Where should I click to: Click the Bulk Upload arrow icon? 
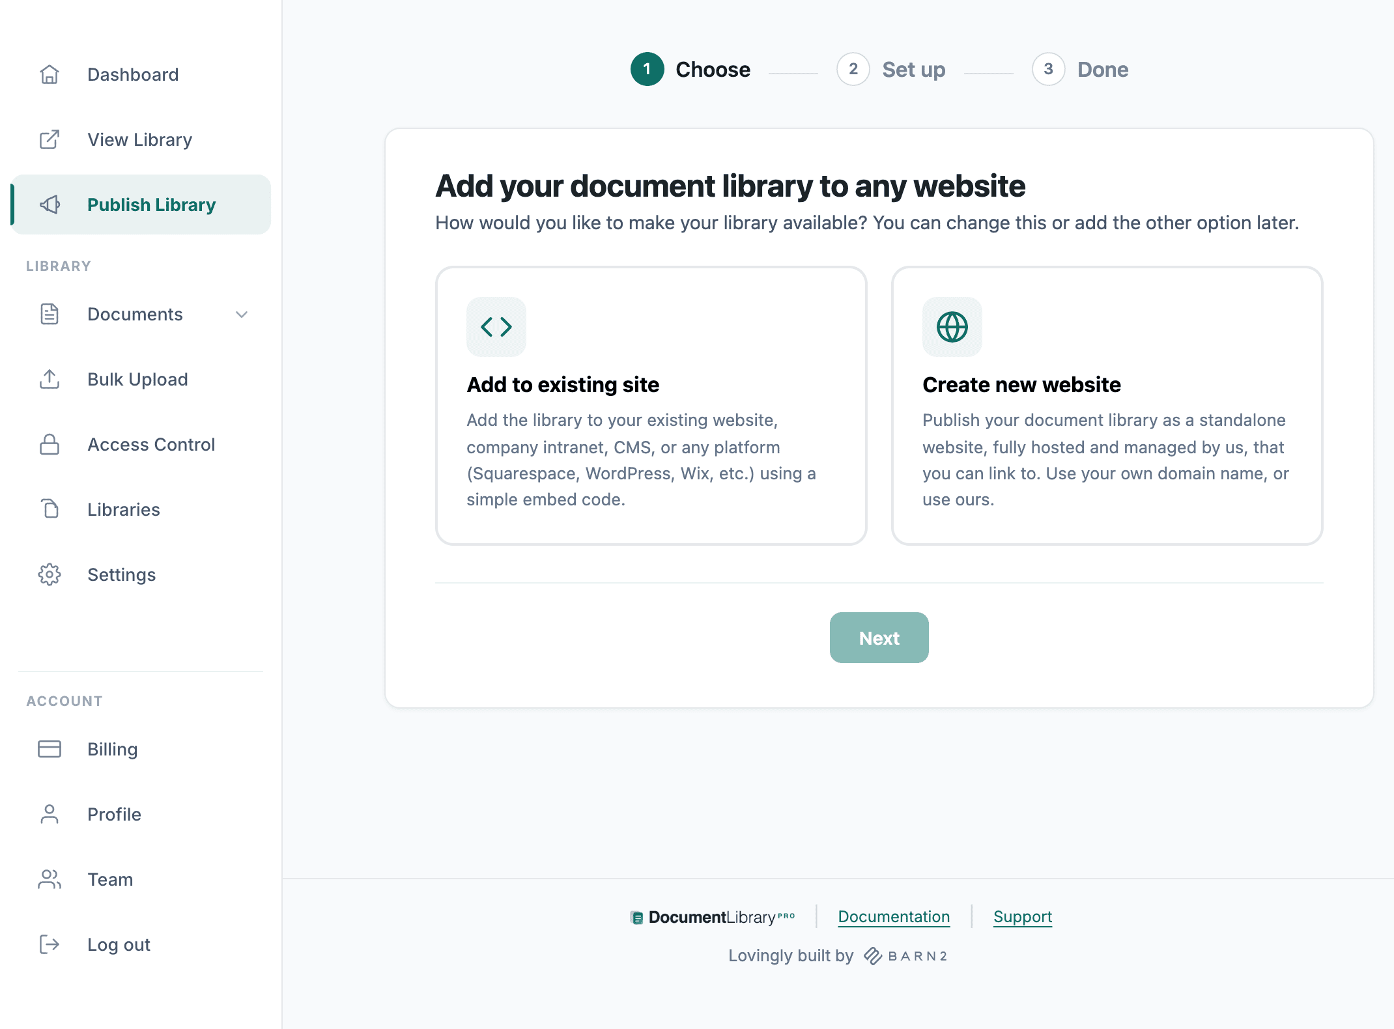(50, 379)
